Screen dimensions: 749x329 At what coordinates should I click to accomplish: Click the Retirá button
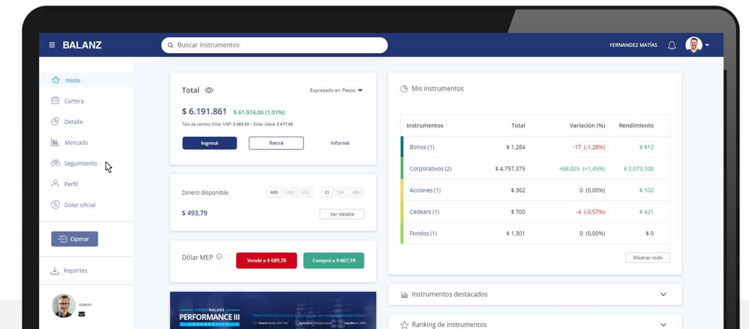click(276, 143)
